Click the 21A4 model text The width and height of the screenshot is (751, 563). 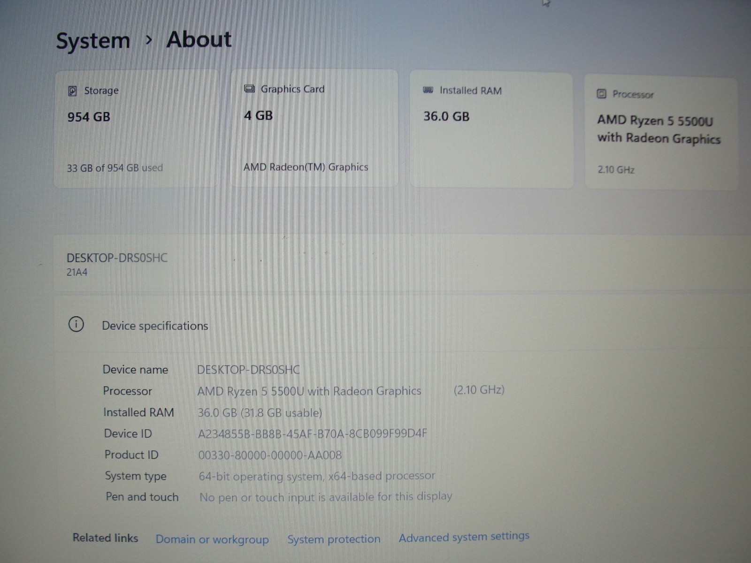[77, 272]
